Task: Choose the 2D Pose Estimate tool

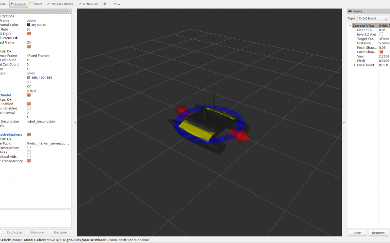Action: pyautogui.click(x=60, y=4)
